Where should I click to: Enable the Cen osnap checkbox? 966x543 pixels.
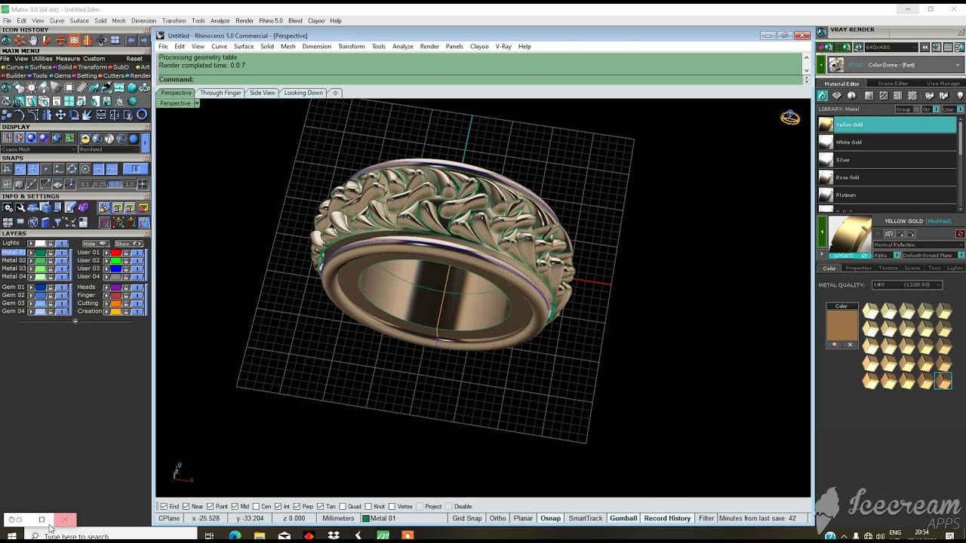[257, 507]
